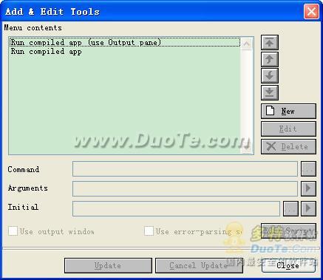The height and width of the screenshot is (280, 323).
Task: Delete the selected tool entry
Action: pyautogui.click(x=288, y=146)
